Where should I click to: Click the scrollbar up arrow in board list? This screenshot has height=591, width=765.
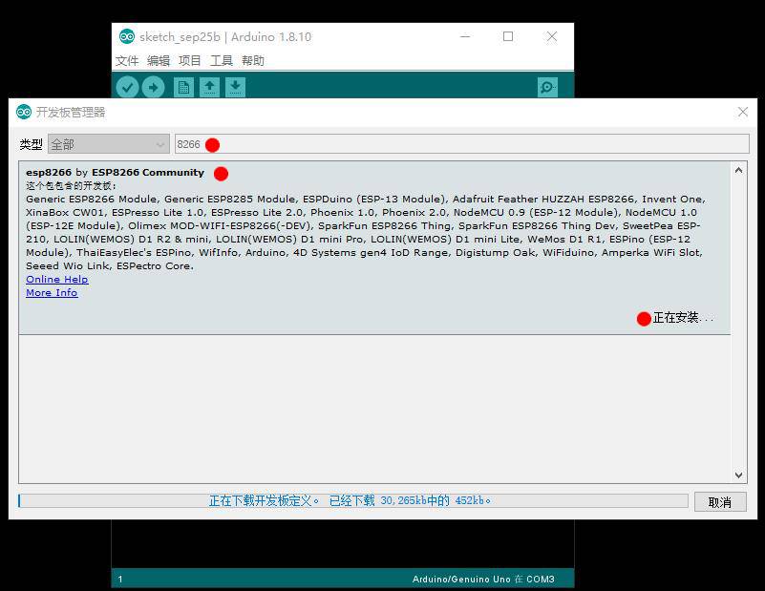coord(738,170)
